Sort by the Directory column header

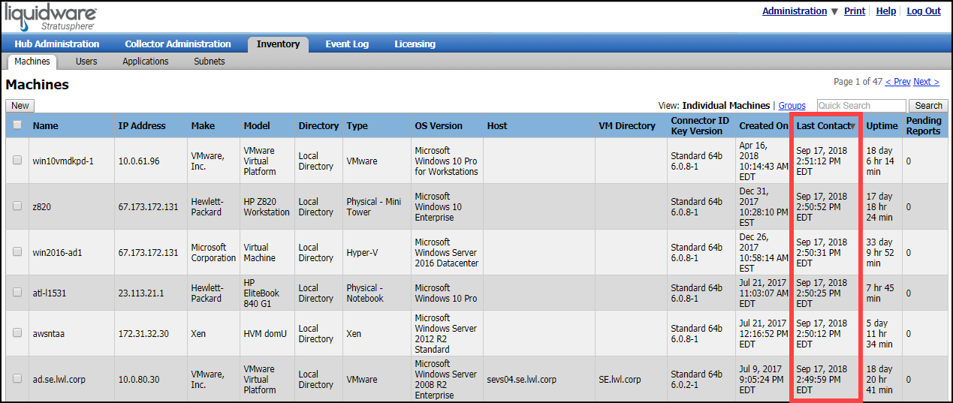[x=318, y=126]
